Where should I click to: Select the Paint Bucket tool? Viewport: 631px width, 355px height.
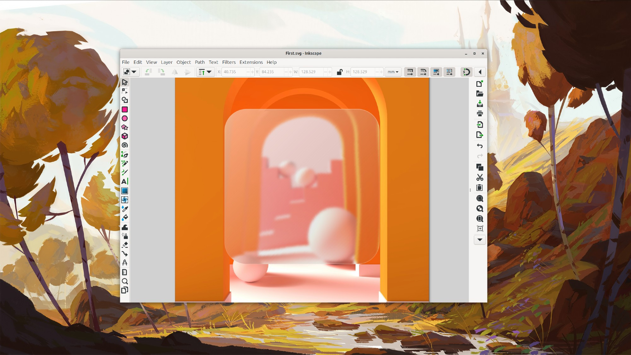(x=125, y=217)
